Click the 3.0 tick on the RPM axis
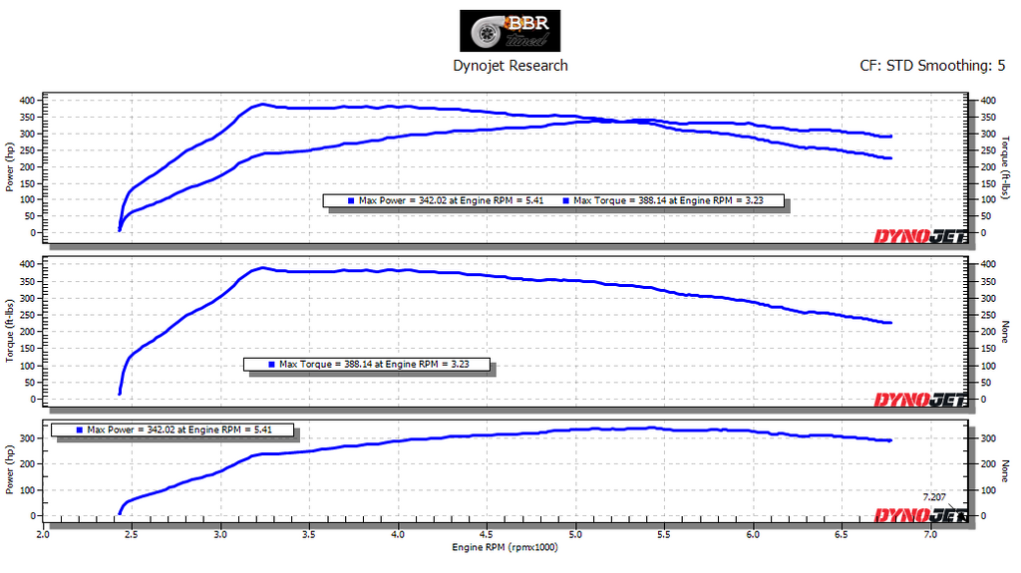The image size is (1021, 573). pyautogui.click(x=220, y=535)
